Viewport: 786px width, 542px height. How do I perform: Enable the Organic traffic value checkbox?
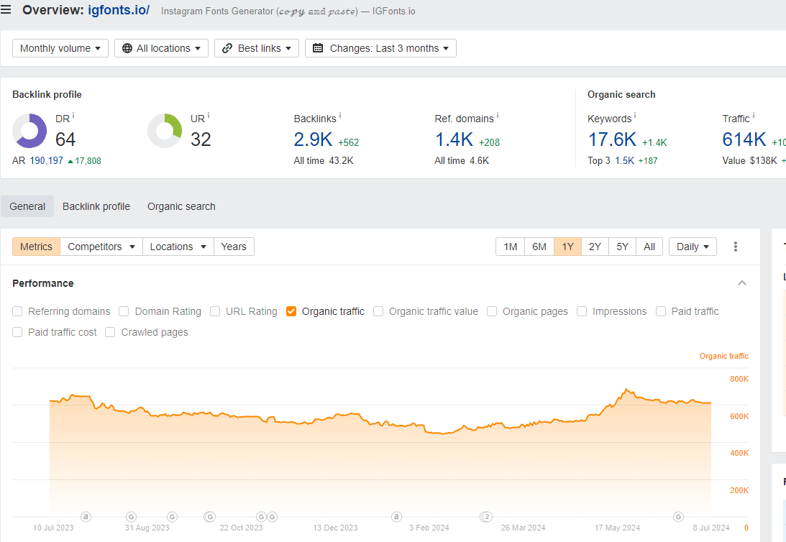[x=378, y=311]
